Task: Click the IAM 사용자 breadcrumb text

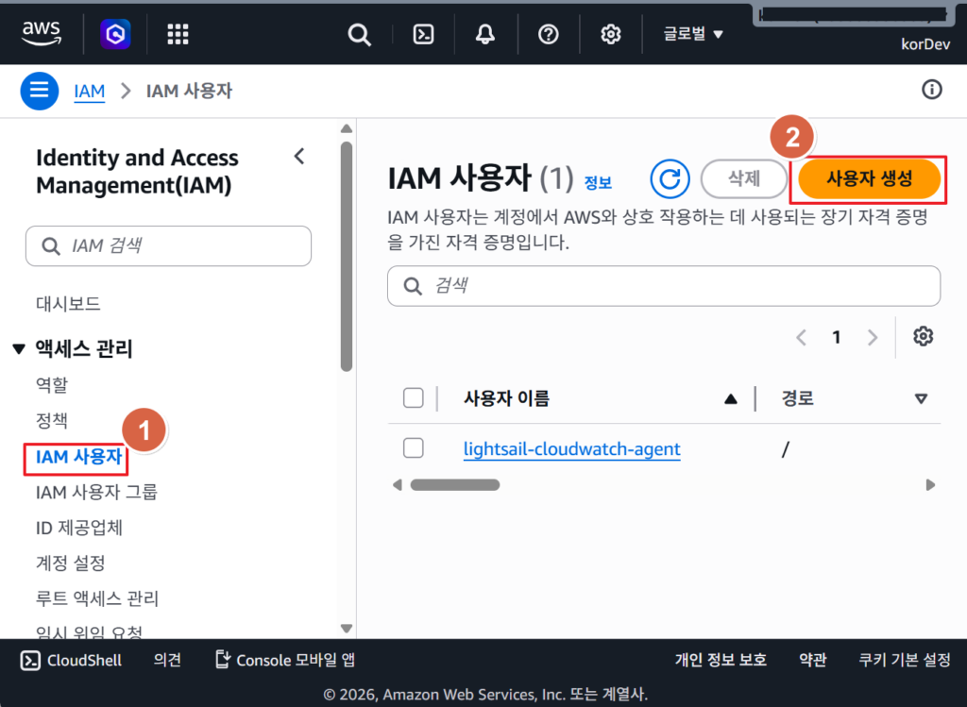Action: click(x=189, y=92)
